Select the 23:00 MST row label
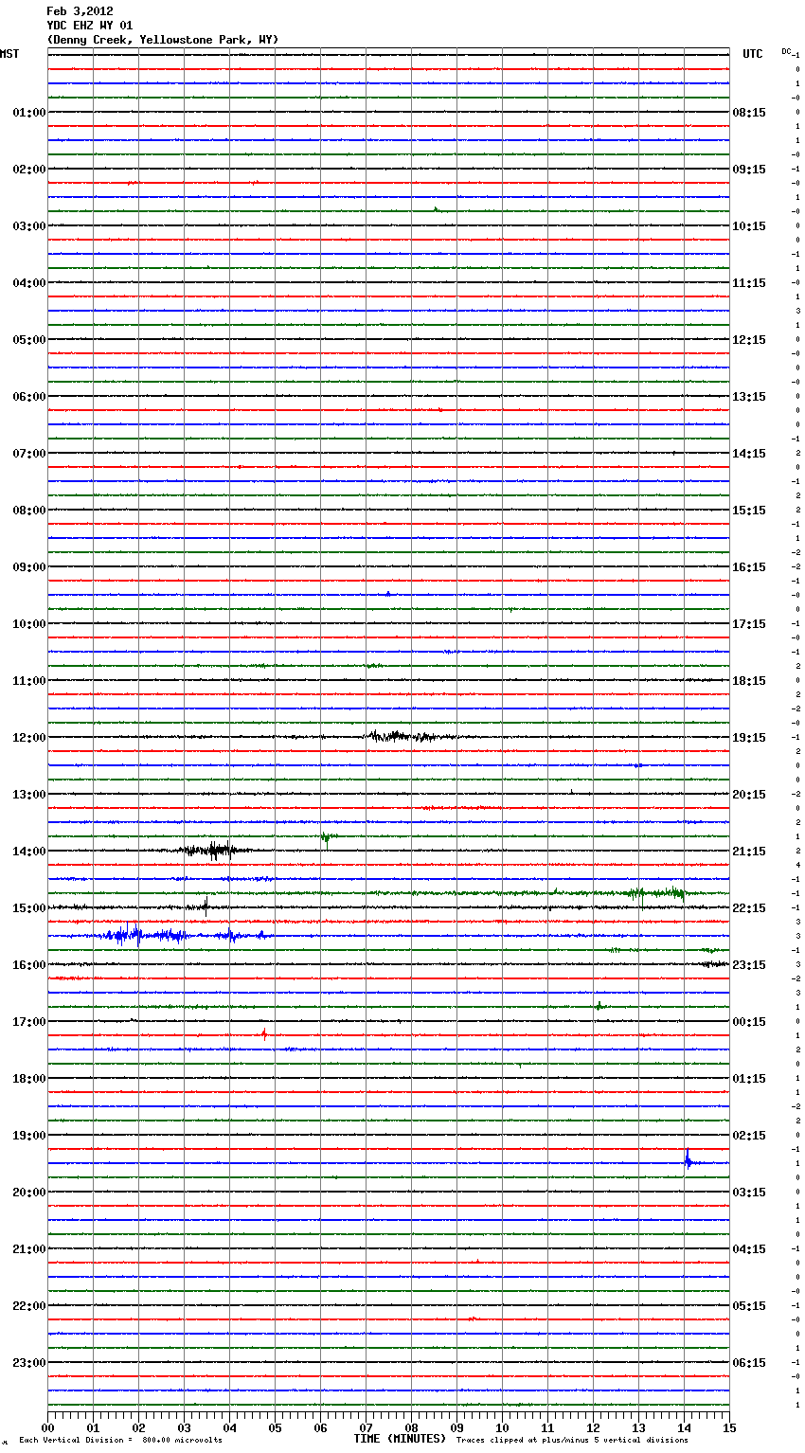The height and width of the screenshot is (1453, 805). click(x=28, y=1362)
